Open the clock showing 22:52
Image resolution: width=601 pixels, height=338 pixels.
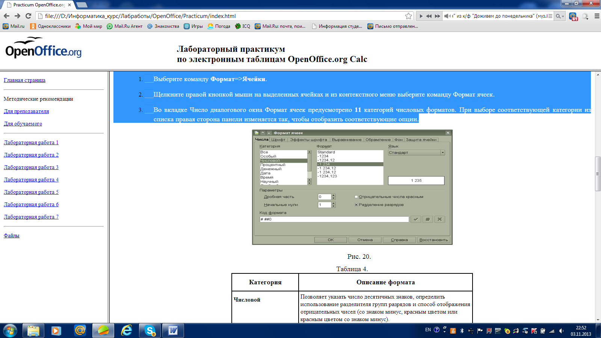[x=581, y=331]
